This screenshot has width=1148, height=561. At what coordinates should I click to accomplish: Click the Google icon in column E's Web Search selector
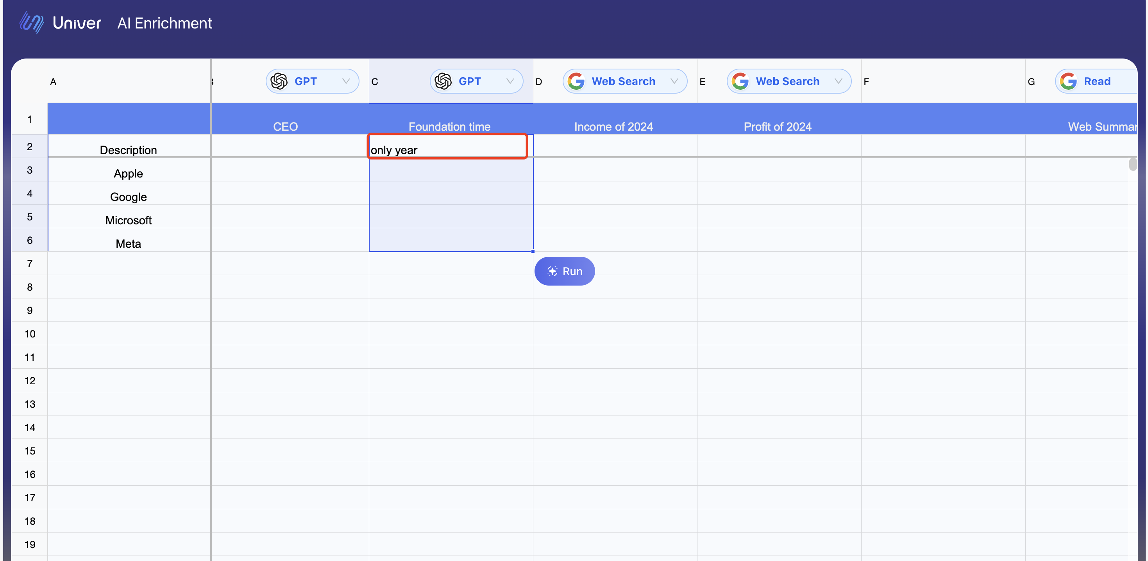(740, 82)
